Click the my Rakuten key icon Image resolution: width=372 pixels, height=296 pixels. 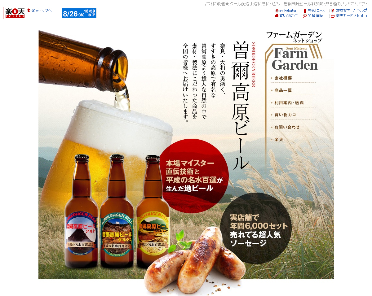coord(277,11)
